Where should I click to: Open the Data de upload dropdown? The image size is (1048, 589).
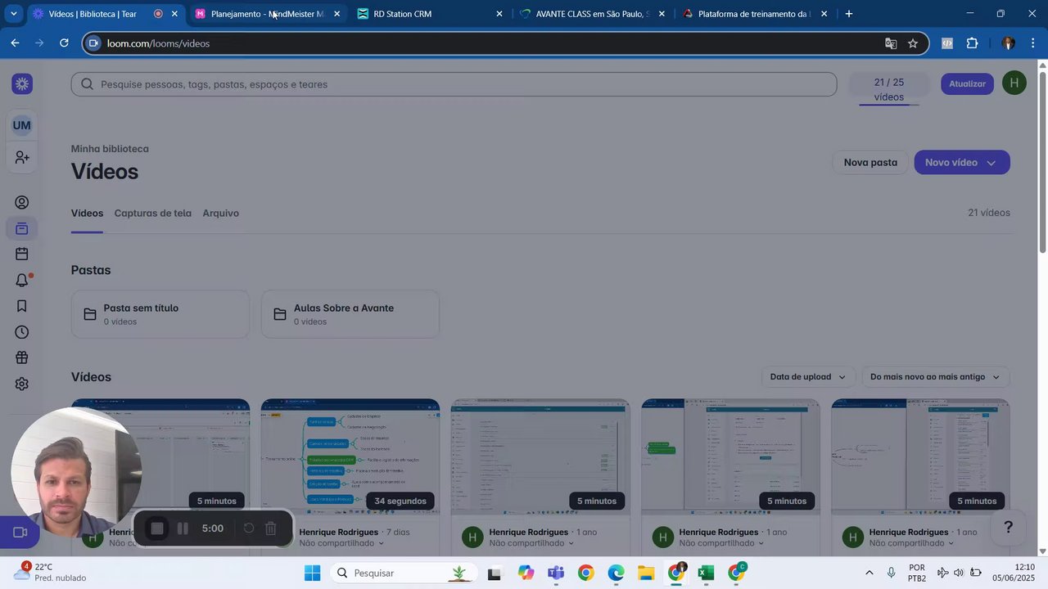click(x=808, y=377)
